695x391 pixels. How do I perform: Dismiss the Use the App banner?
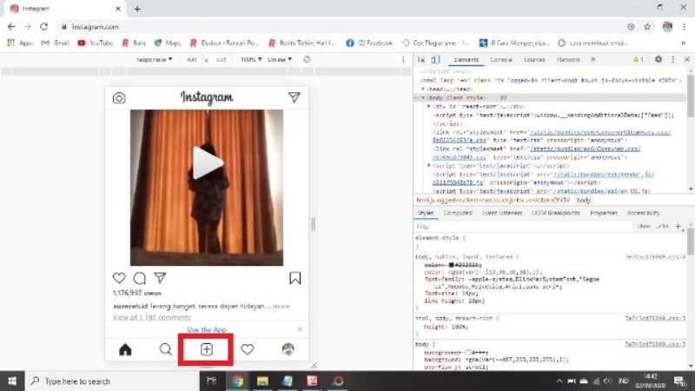point(300,329)
